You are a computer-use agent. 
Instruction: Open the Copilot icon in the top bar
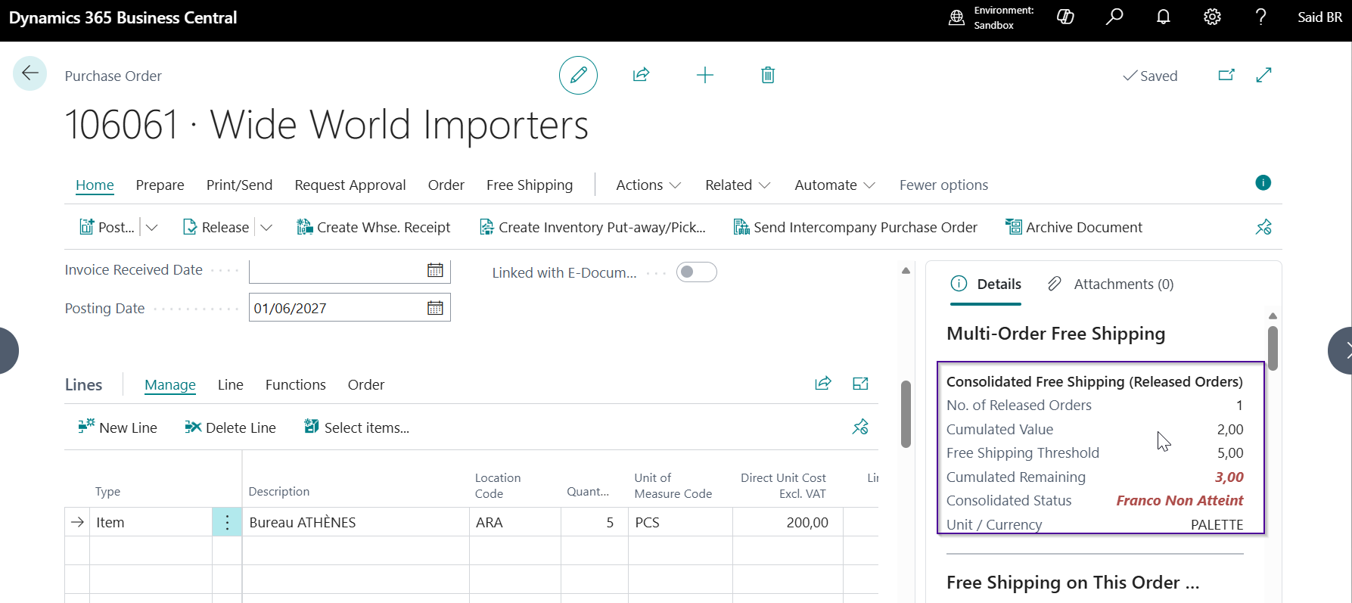pyautogui.click(x=1065, y=17)
